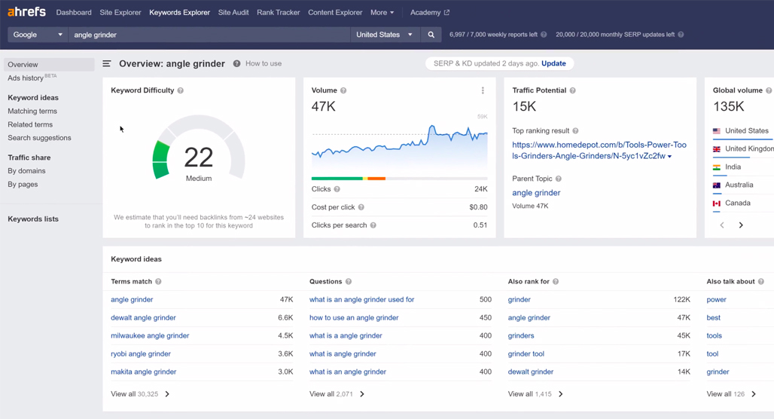Go to Site Explorer

click(x=120, y=12)
